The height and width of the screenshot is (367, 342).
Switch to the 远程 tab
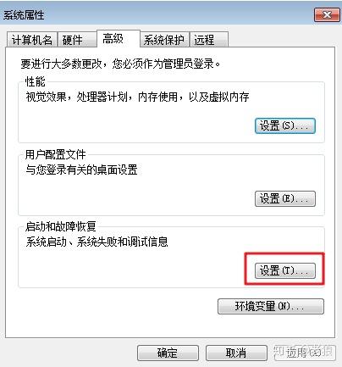pos(208,40)
